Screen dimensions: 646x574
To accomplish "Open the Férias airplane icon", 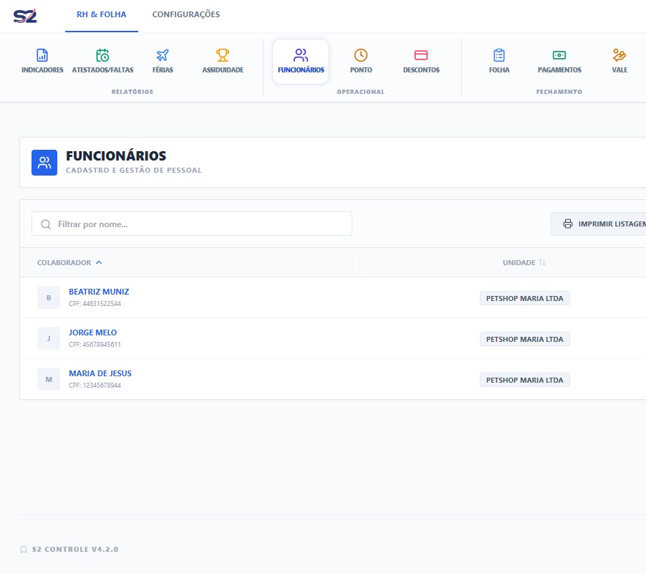I will coord(163,55).
